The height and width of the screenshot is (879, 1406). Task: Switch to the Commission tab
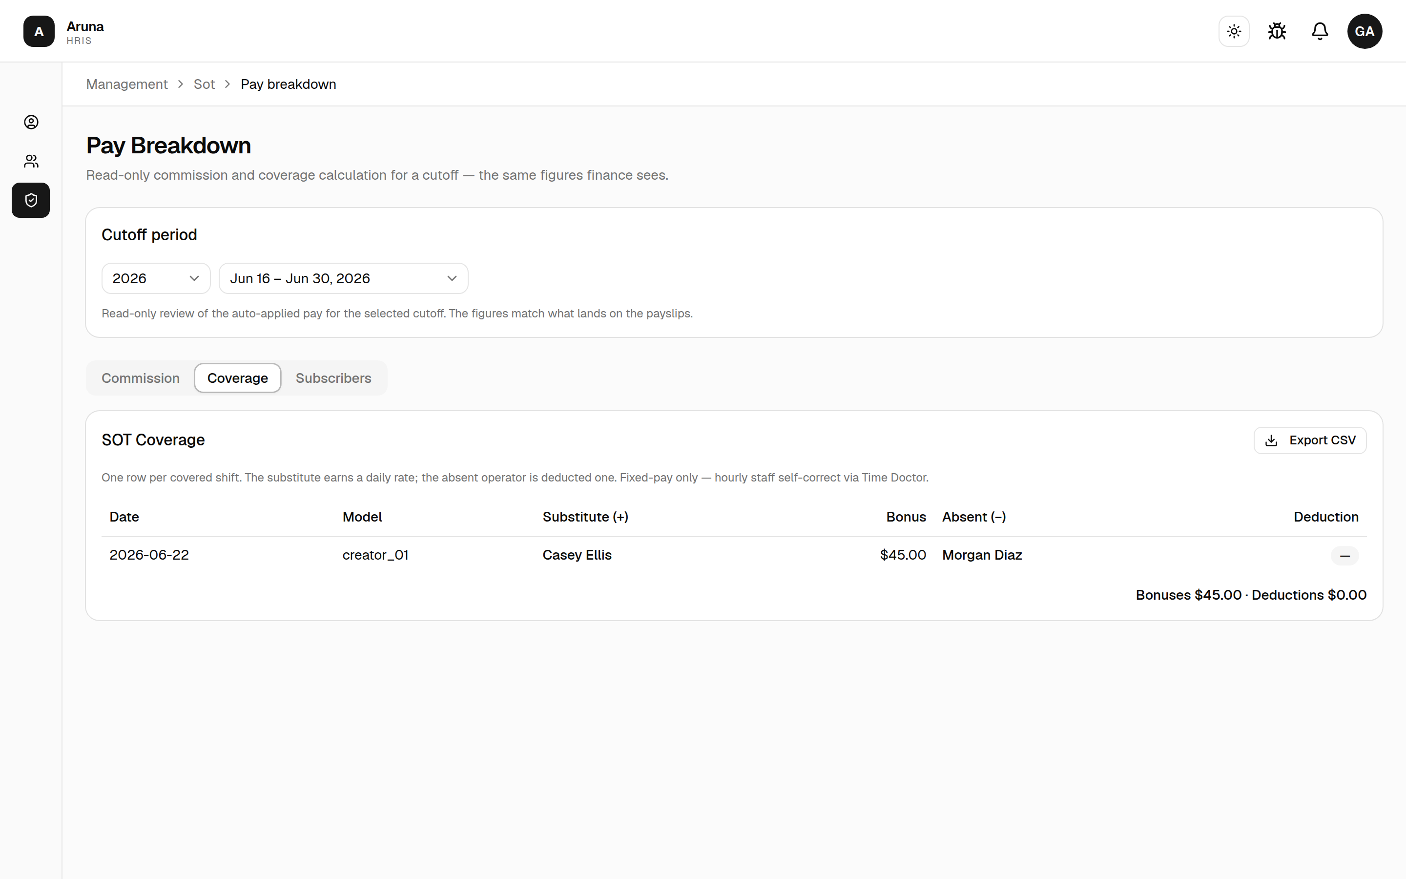pos(141,378)
